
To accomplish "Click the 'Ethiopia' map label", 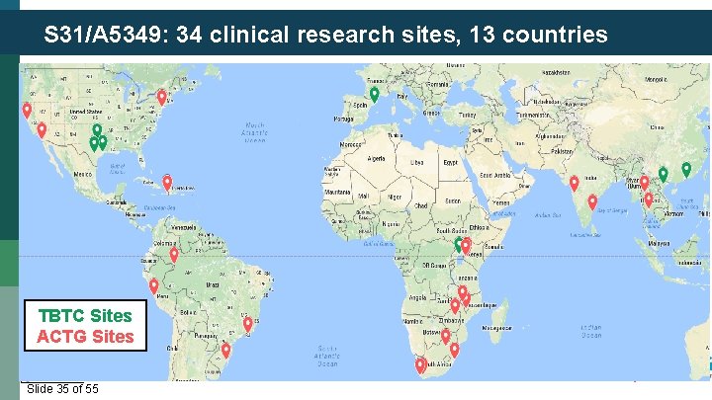I will click(479, 227).
